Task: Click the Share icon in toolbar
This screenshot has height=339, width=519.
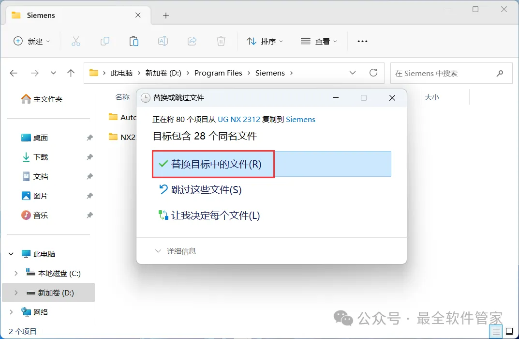Action: point(192,42)
